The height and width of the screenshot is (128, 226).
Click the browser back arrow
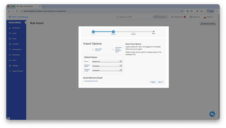pos(9,11)
